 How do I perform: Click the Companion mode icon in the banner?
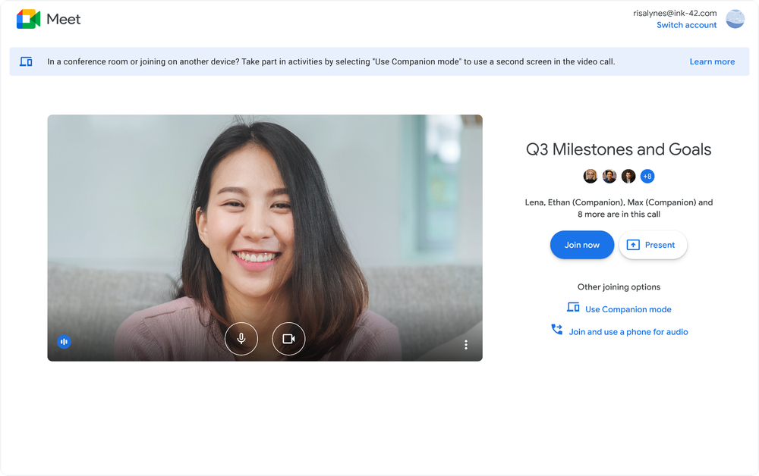pos(26,61)
